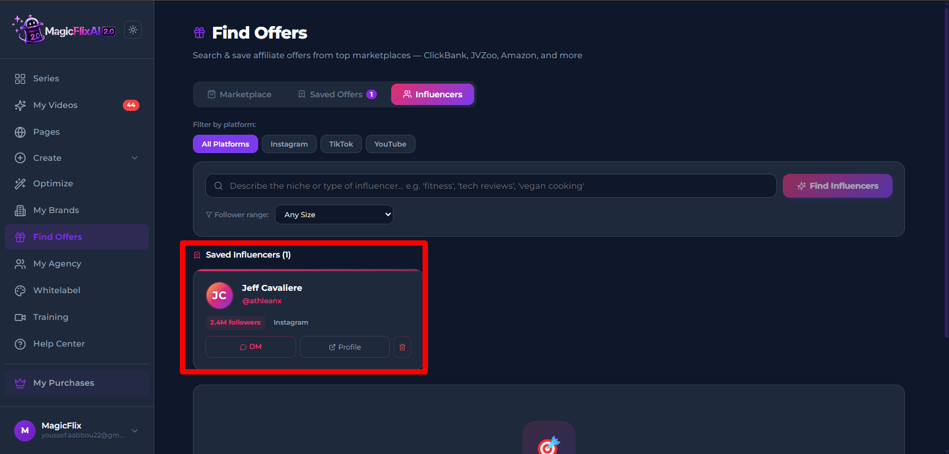949x454 pixels.
Task: Focus the influencer niche search field
Action: click(491, 186)
